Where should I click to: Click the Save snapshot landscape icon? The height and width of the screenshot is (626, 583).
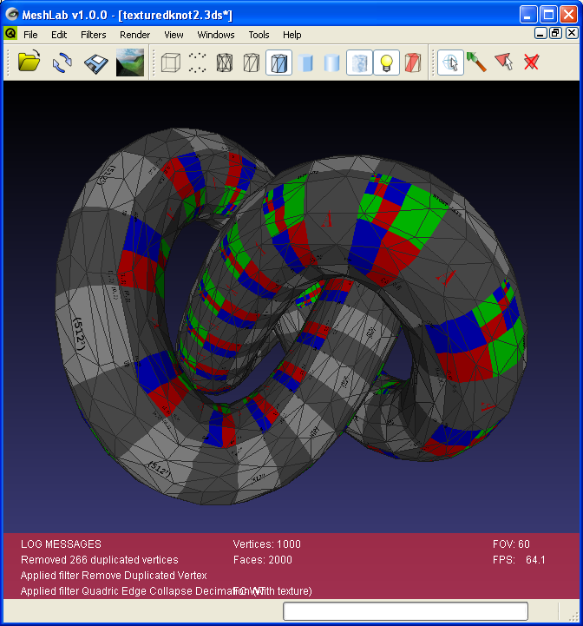click(x=129, y=63)
